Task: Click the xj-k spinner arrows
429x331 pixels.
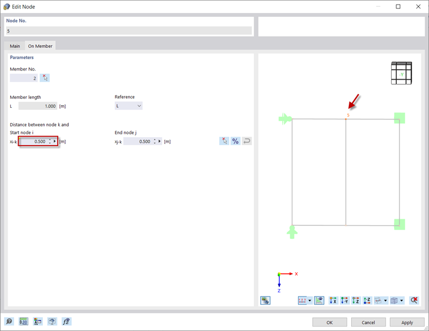Action: tap(155, 141)
